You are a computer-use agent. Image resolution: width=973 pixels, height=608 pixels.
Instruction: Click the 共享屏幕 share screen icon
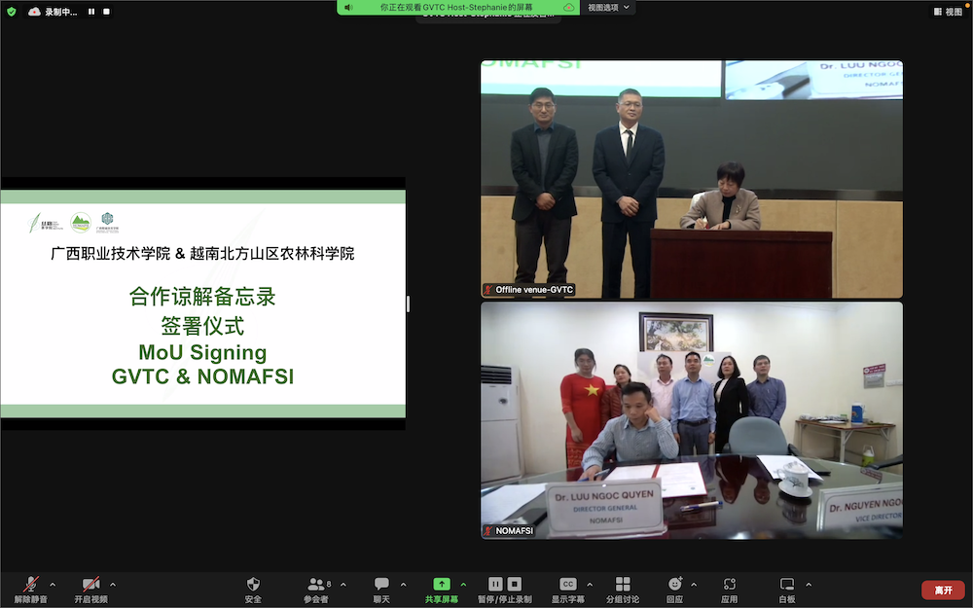coord(442,584)
